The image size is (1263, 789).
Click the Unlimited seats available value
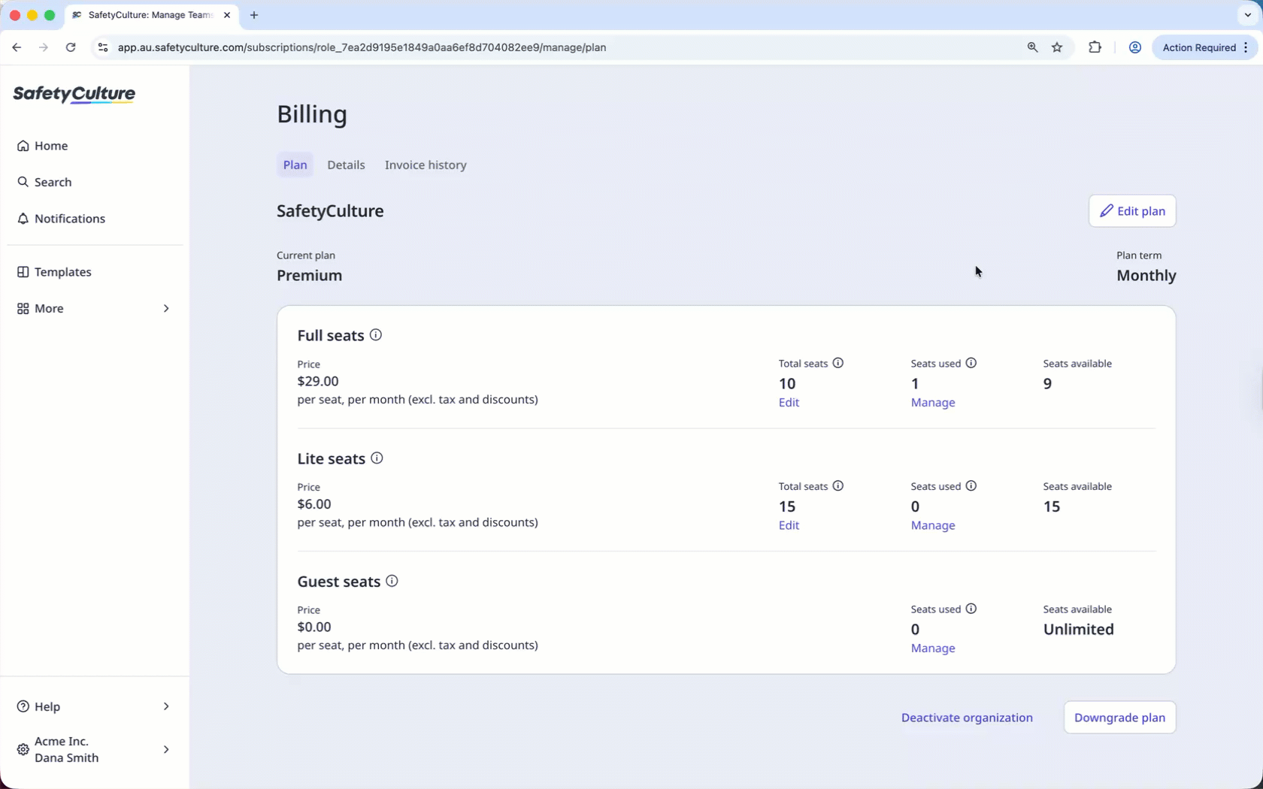(x=1078, y=630)
